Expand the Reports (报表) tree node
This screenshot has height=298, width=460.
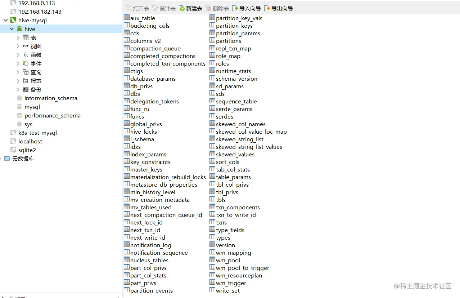click(x=18, y=81)
